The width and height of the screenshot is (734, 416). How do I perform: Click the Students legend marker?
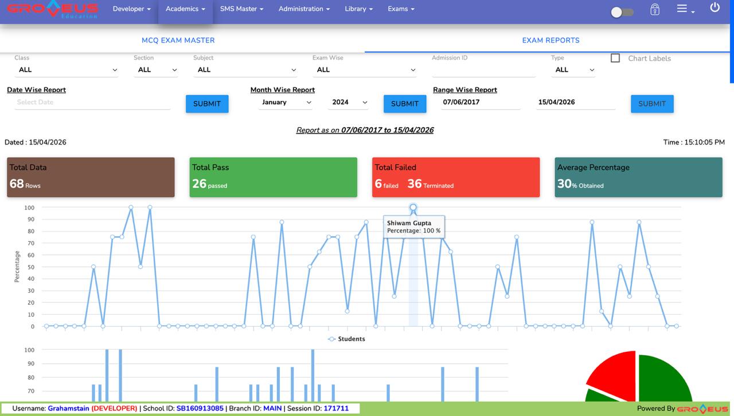tap(331, 339)
